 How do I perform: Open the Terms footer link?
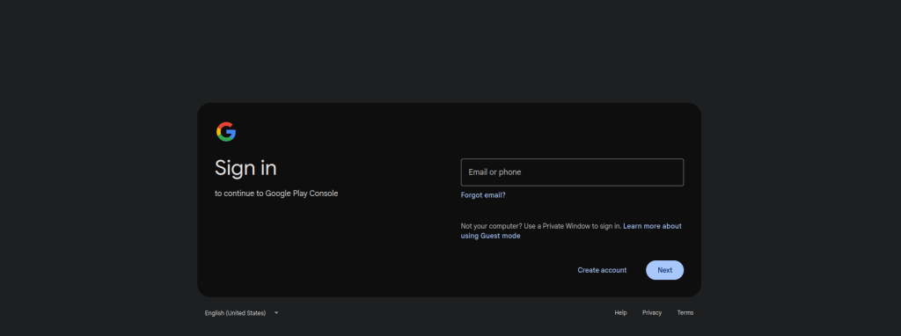(685, 313)
